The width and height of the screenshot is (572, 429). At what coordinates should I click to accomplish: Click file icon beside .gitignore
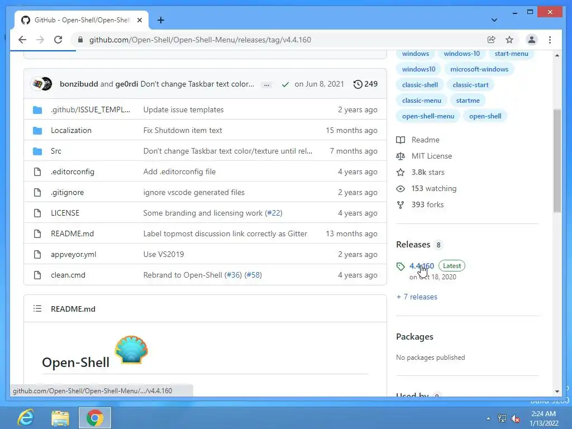[x=37, y=192]
